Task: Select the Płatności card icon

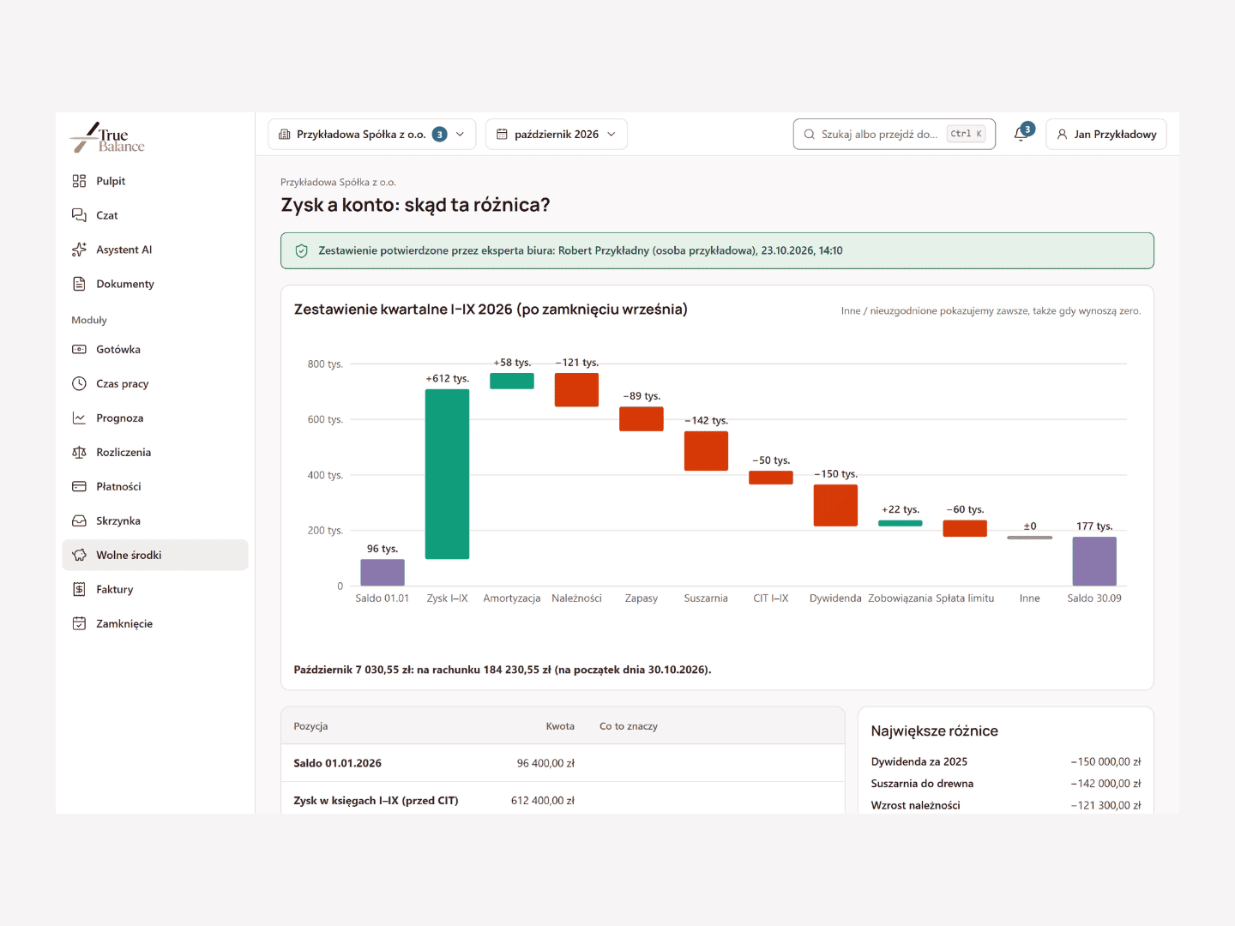Action: 79,486
